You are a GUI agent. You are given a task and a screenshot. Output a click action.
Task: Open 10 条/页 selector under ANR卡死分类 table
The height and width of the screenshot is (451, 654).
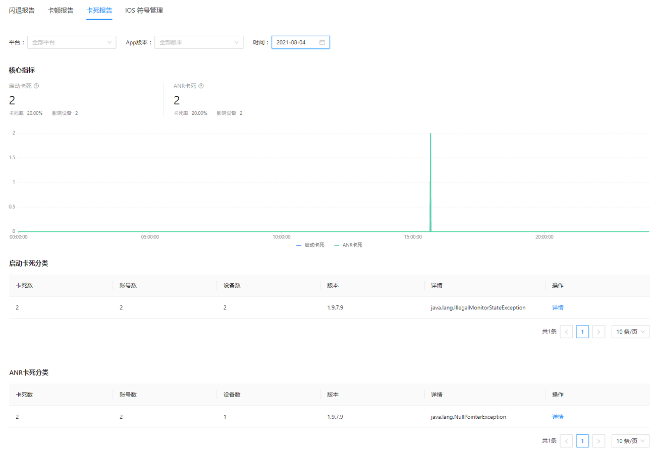(x=630, y=441)
